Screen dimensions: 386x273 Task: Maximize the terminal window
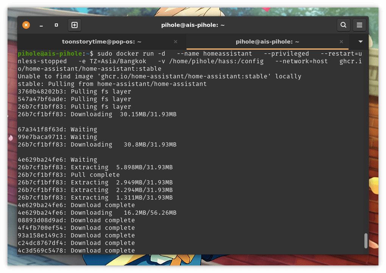pos(56,25)
